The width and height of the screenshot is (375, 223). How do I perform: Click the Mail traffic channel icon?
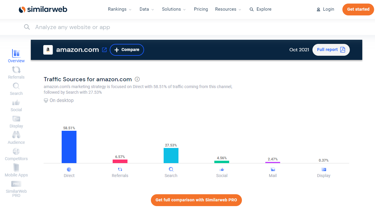[272, 169]
